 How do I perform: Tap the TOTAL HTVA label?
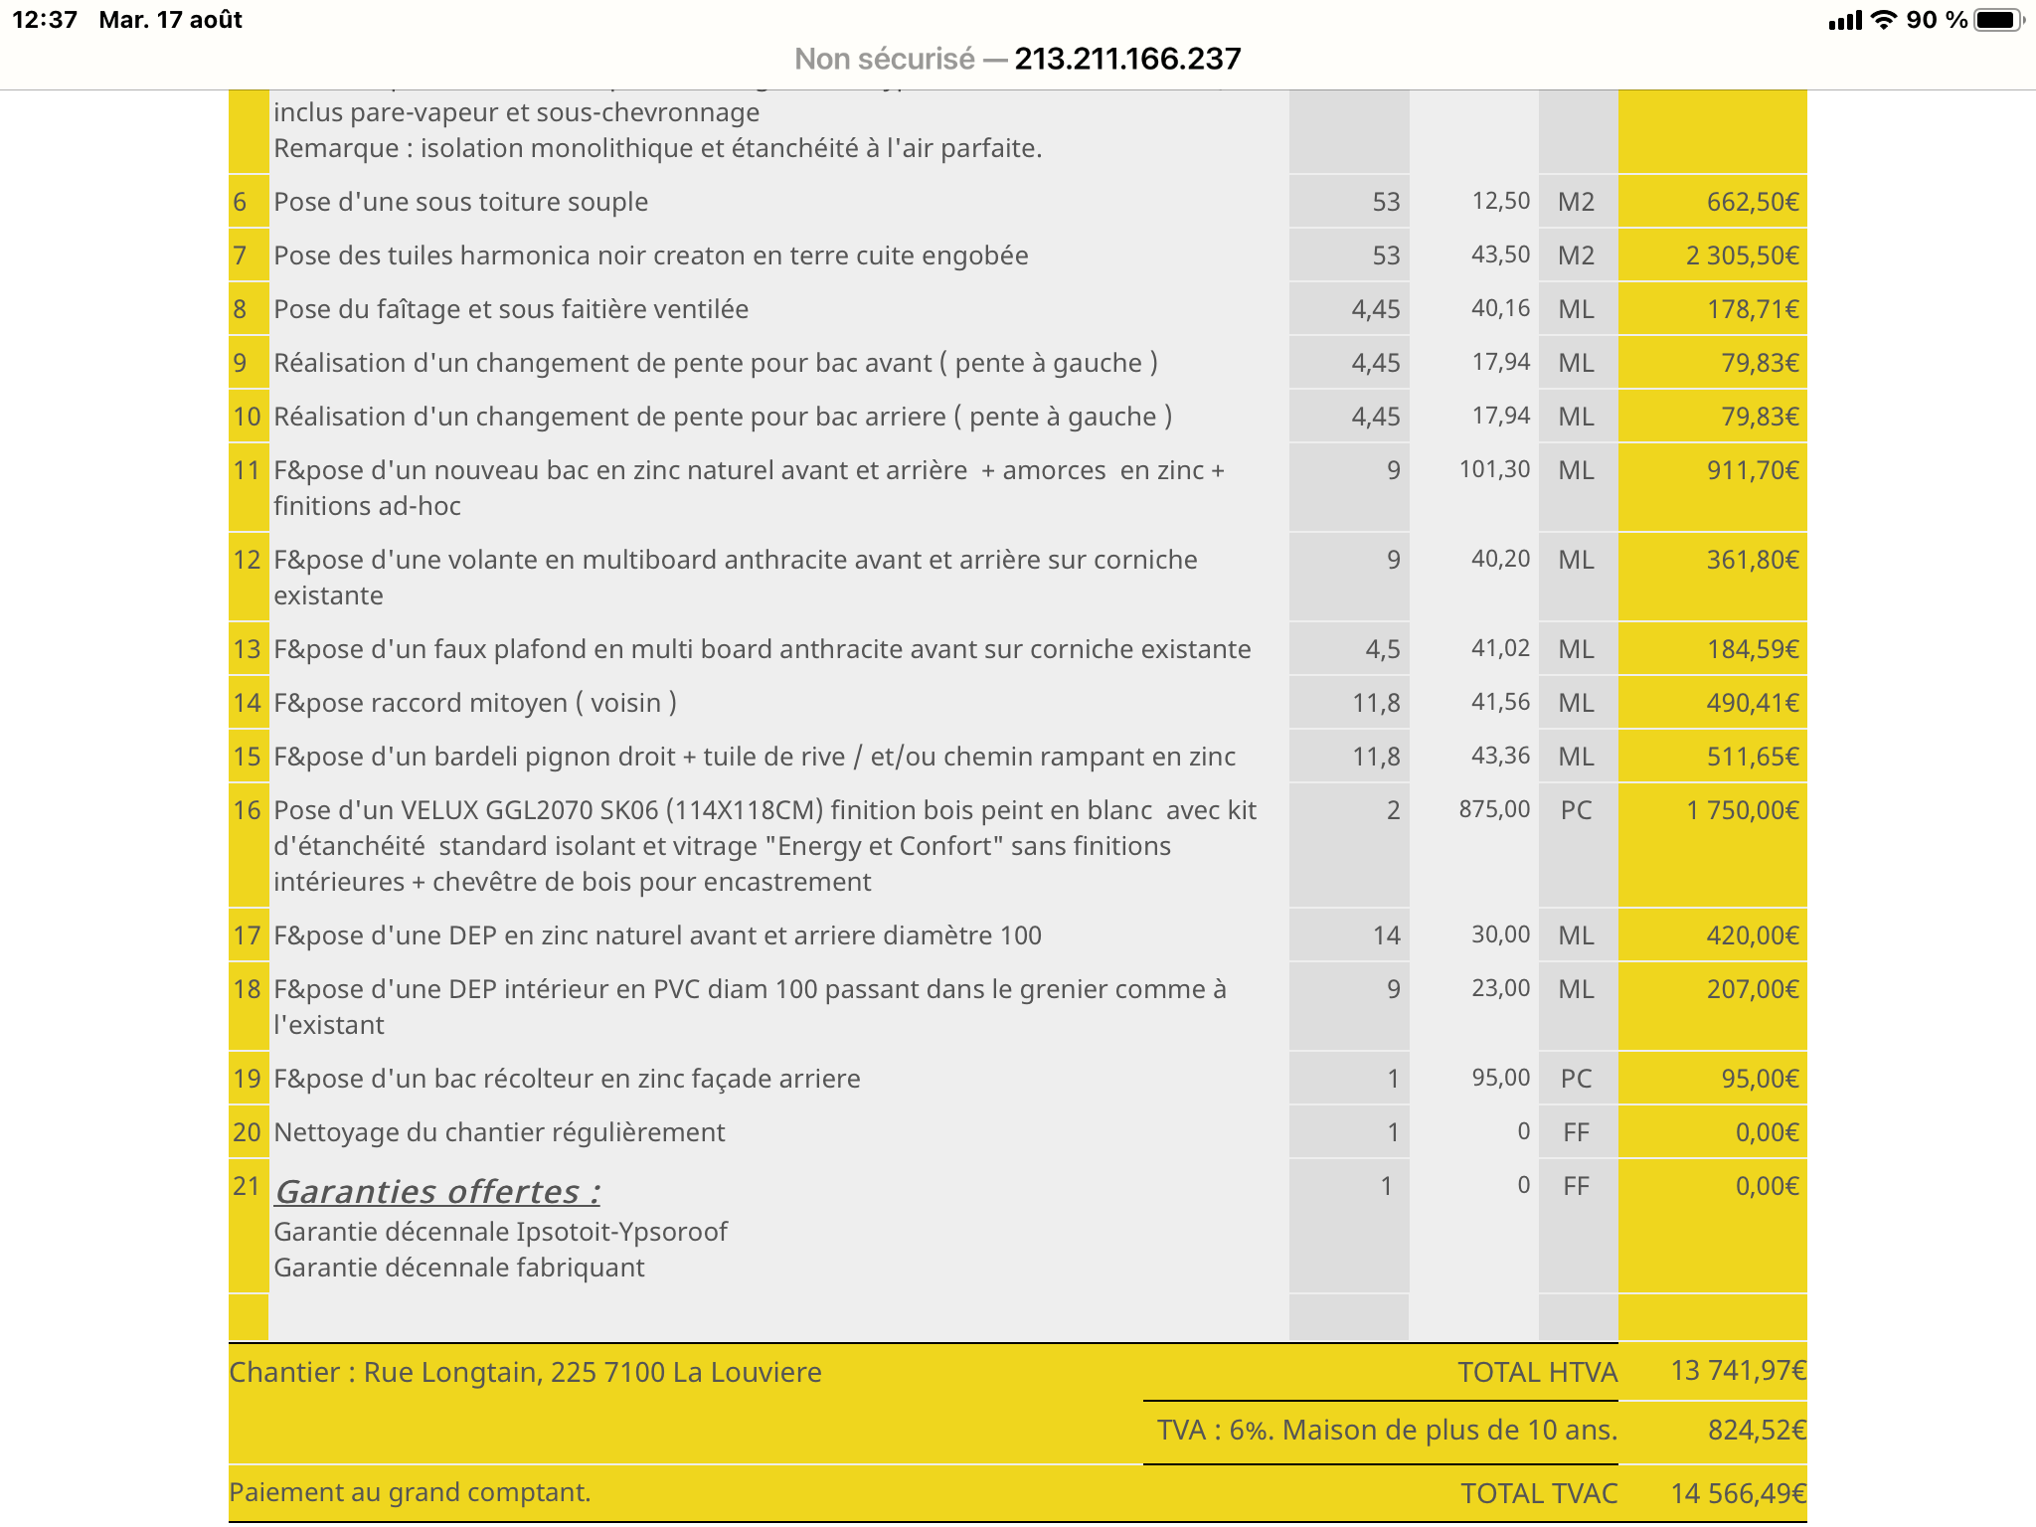click(x=1537, y=1372)
